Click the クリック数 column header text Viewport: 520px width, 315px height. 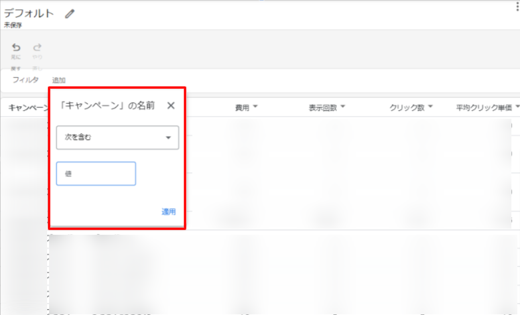click(x=407, y=107)
